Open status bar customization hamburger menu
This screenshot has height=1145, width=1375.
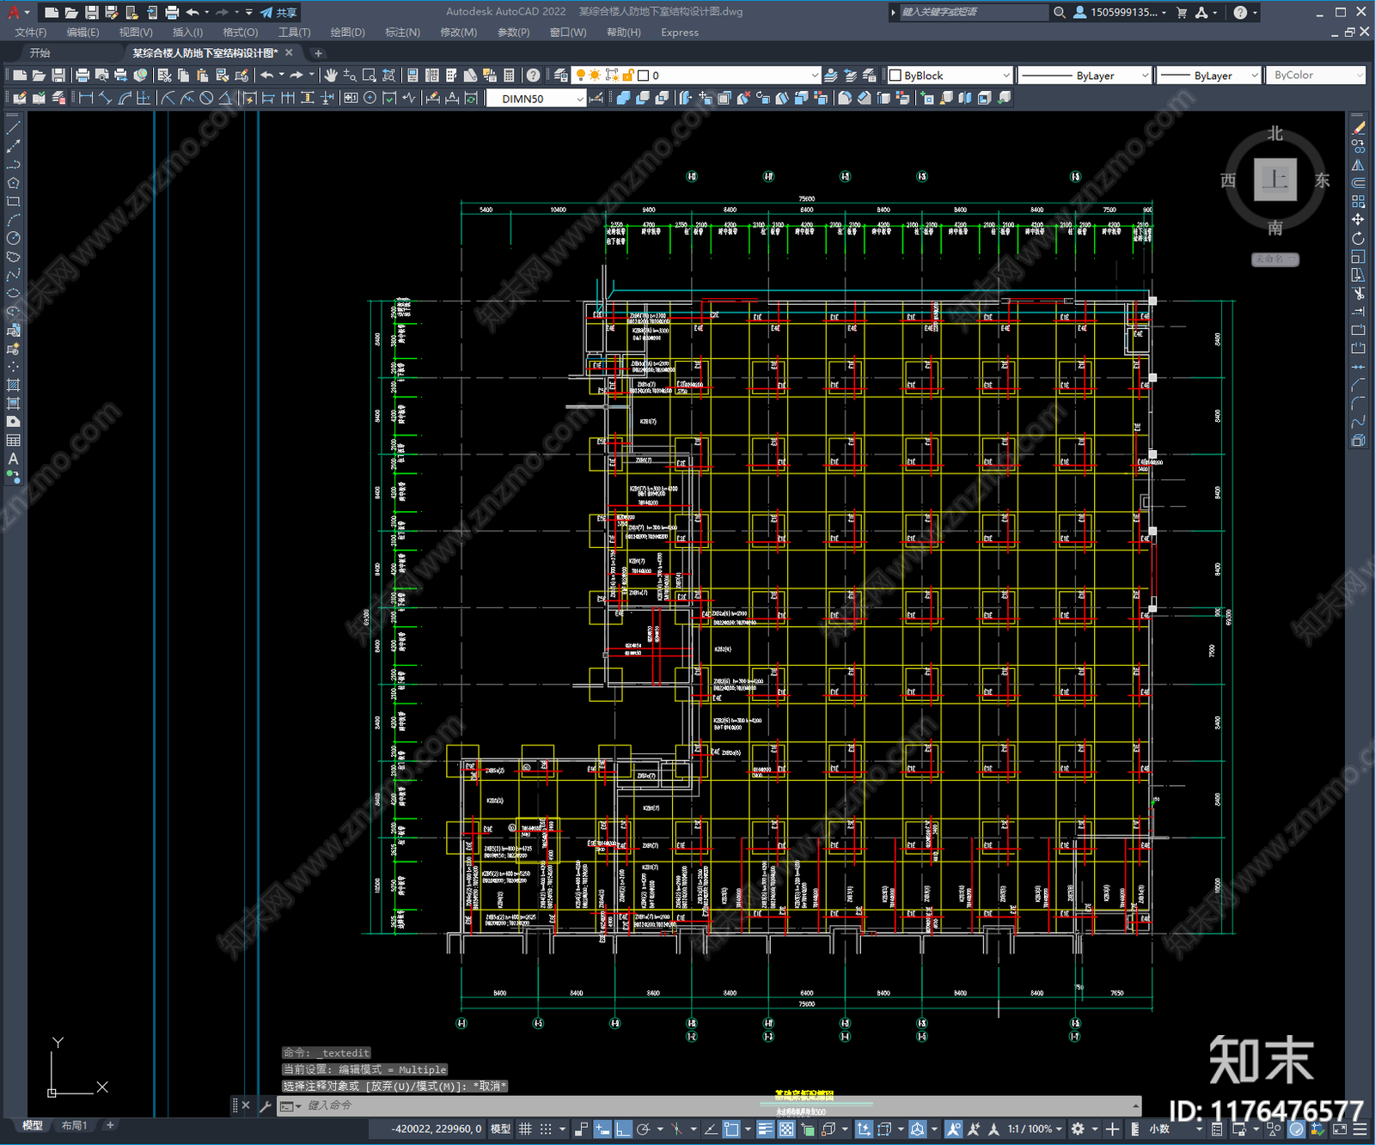point(1359,1129)
